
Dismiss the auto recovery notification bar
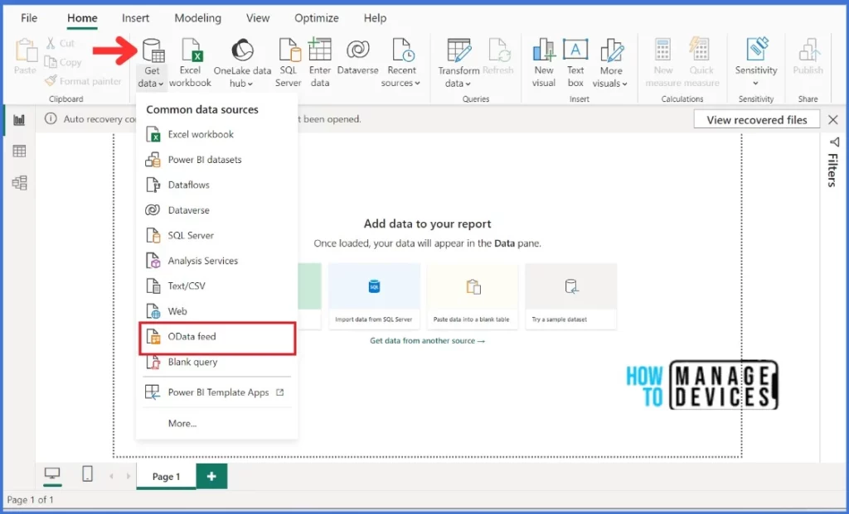click(833, 120)
